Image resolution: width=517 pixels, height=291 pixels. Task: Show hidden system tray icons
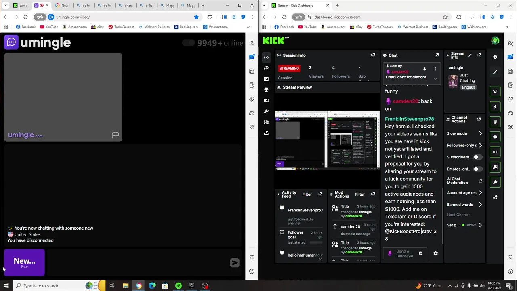450,286
